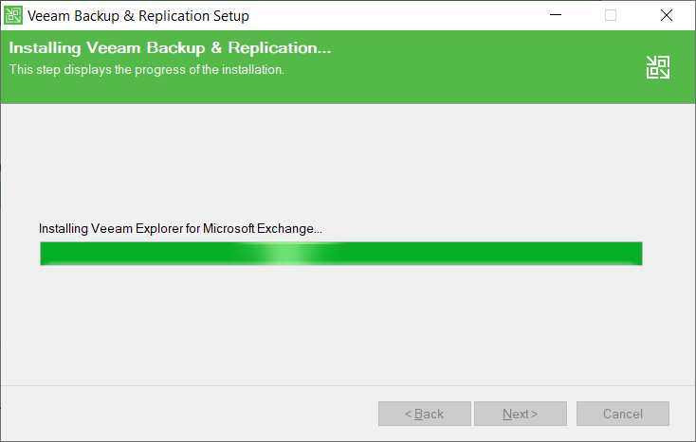The height and width of the screenshot is (442, 696).
Task: Click the empty footer area left of Back
Action: pos(190,414)
